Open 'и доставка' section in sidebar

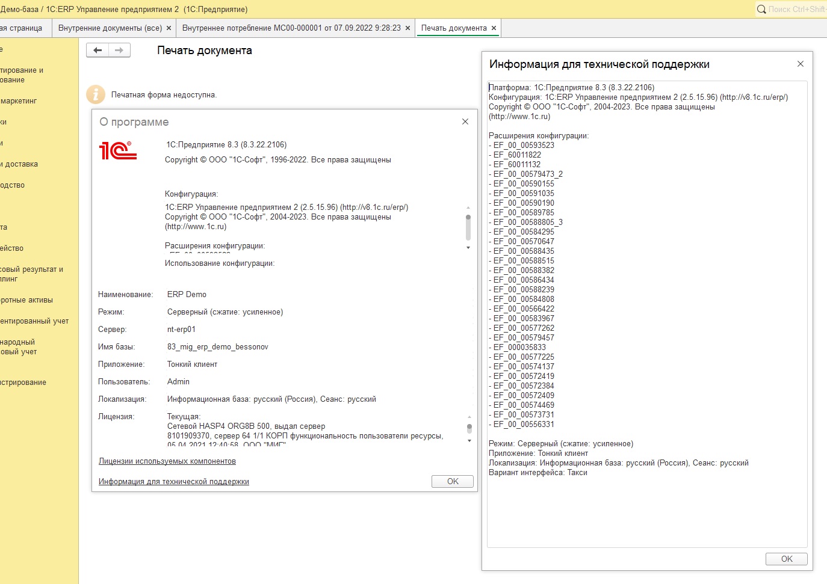coord(19,164)
